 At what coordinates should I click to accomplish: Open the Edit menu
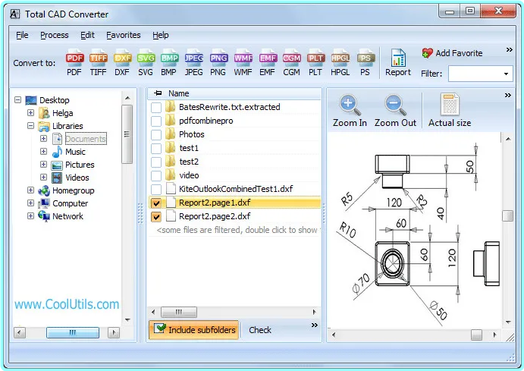87,35
